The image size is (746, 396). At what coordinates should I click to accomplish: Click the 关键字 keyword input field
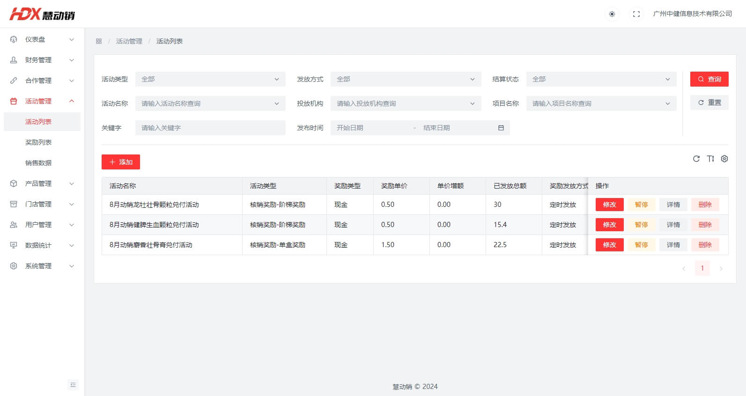click(x=210, y=128)
